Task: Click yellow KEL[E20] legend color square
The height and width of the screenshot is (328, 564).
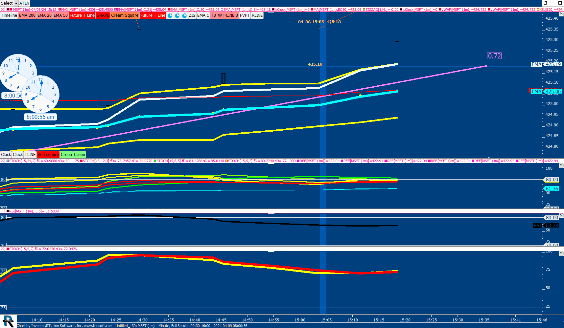Action: point(538,10)
